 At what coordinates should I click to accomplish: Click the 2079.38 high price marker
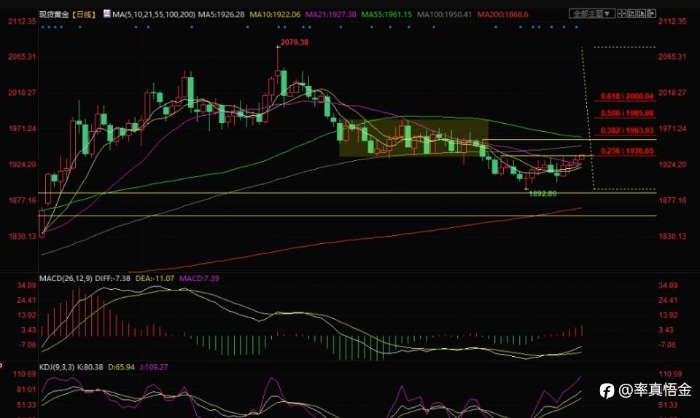point(294,42)
